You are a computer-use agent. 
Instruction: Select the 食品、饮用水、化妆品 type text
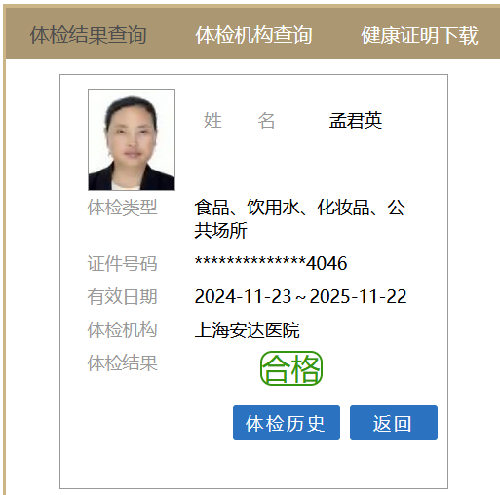click(283, 208)
